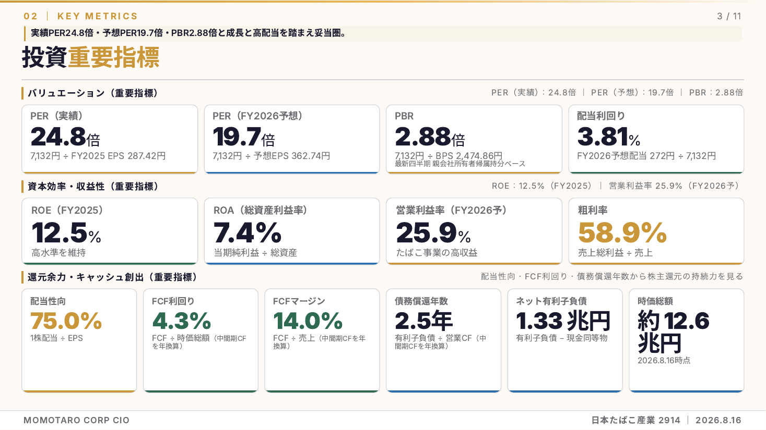Click the title '投資重要指標'
Screen dimensions: 766x430
(x=91, y=57)
